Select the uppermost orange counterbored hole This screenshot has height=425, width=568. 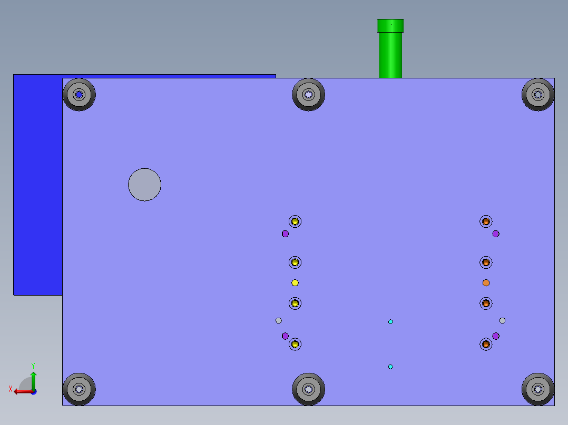(486, 221)
